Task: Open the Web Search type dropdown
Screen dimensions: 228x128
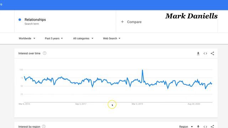Action: 112,38
